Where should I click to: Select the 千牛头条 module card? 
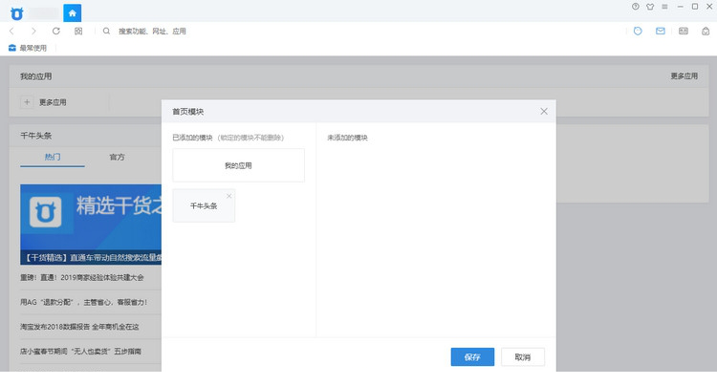tap(204, 205)
